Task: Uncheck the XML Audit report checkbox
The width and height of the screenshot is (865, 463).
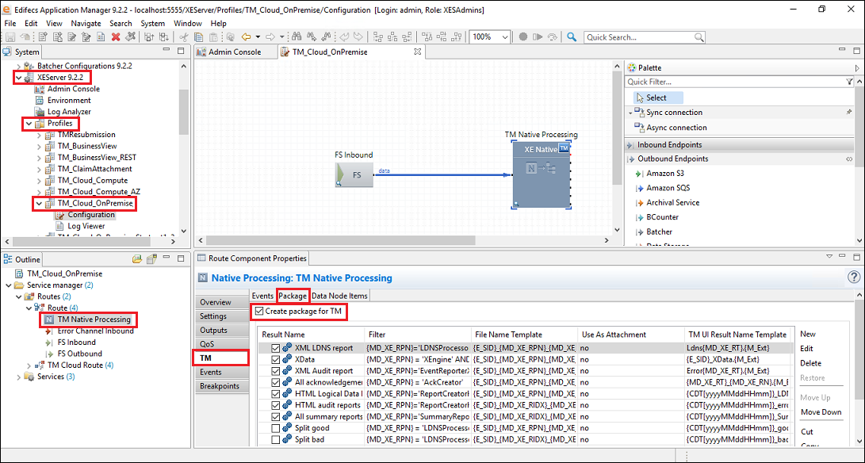Action: click(275, 371)
